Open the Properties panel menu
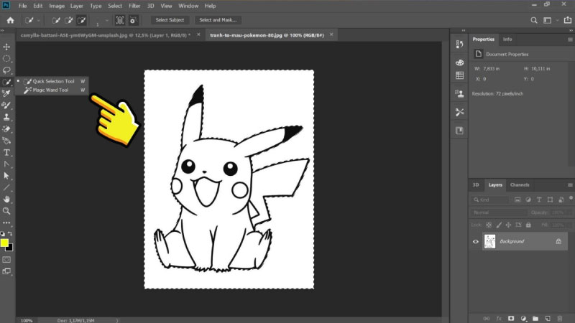Viewport: 575px width, 323px height. (570, 39)
